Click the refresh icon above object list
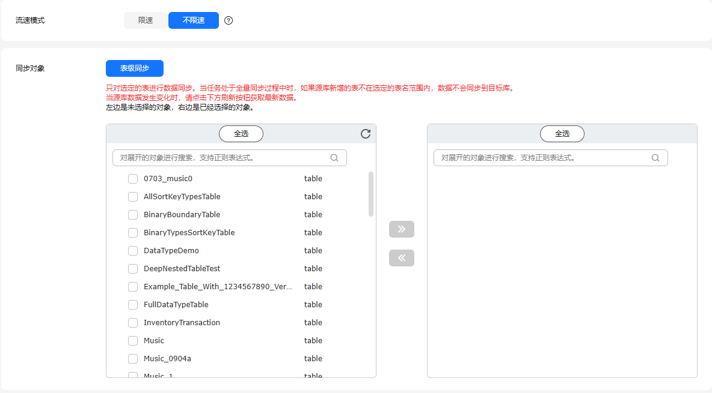This screenshot has width=712, height=393. (x=366, y=134)
